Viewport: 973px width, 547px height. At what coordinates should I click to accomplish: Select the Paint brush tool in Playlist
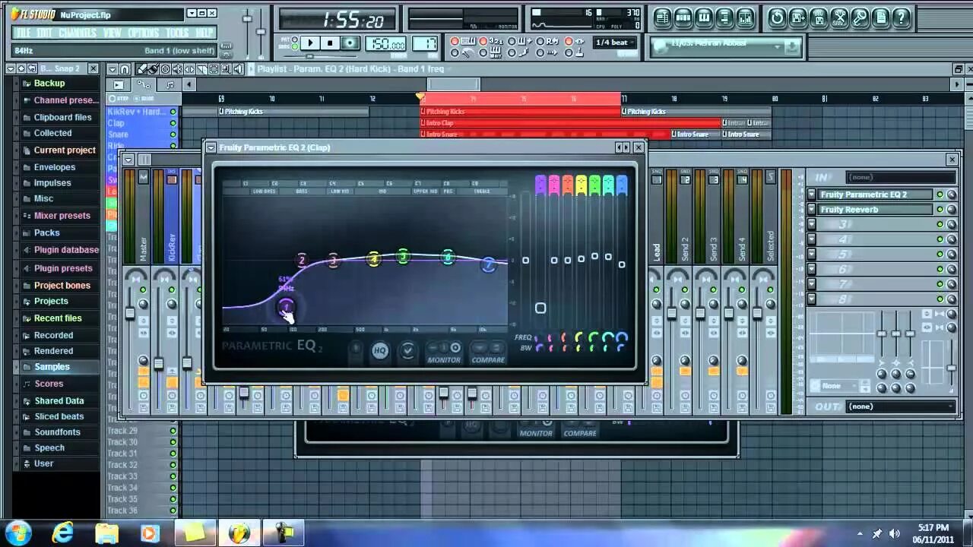[x=154, y=69]
